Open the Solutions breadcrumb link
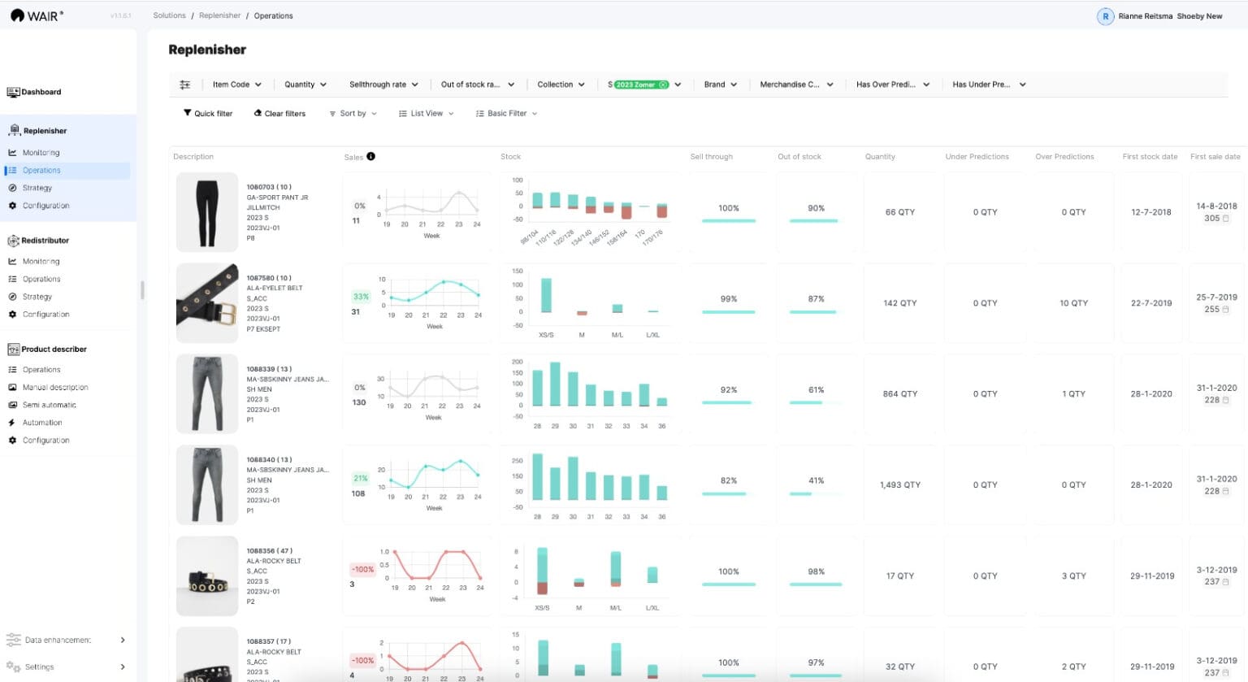This screenshot has width=1248, height=682. (168, 15)
